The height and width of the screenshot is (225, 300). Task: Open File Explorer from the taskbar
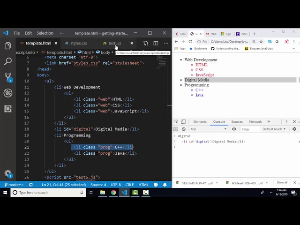click(103, 193)
